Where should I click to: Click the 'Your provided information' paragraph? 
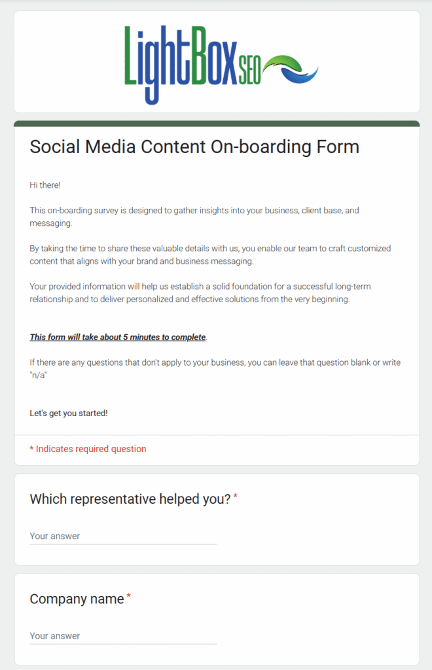(x=200, y=292)
